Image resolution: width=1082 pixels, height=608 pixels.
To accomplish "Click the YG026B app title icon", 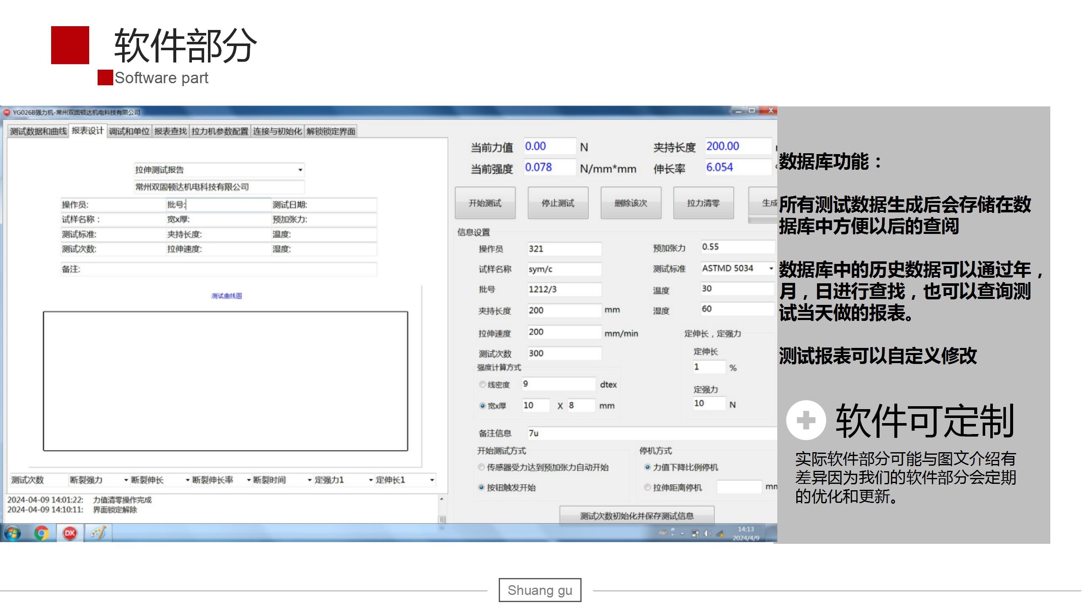I will click(x=7, y=112).
